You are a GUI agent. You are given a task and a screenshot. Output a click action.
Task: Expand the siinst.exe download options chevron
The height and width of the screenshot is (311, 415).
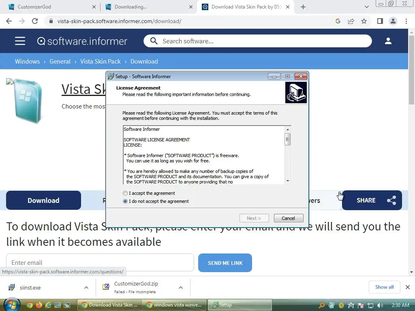pos(86,287)
